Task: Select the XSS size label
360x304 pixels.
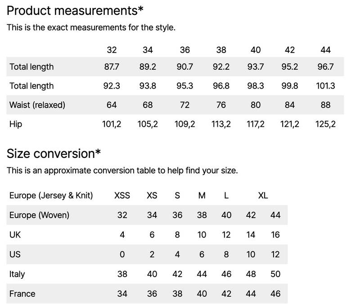Action: 122,196
